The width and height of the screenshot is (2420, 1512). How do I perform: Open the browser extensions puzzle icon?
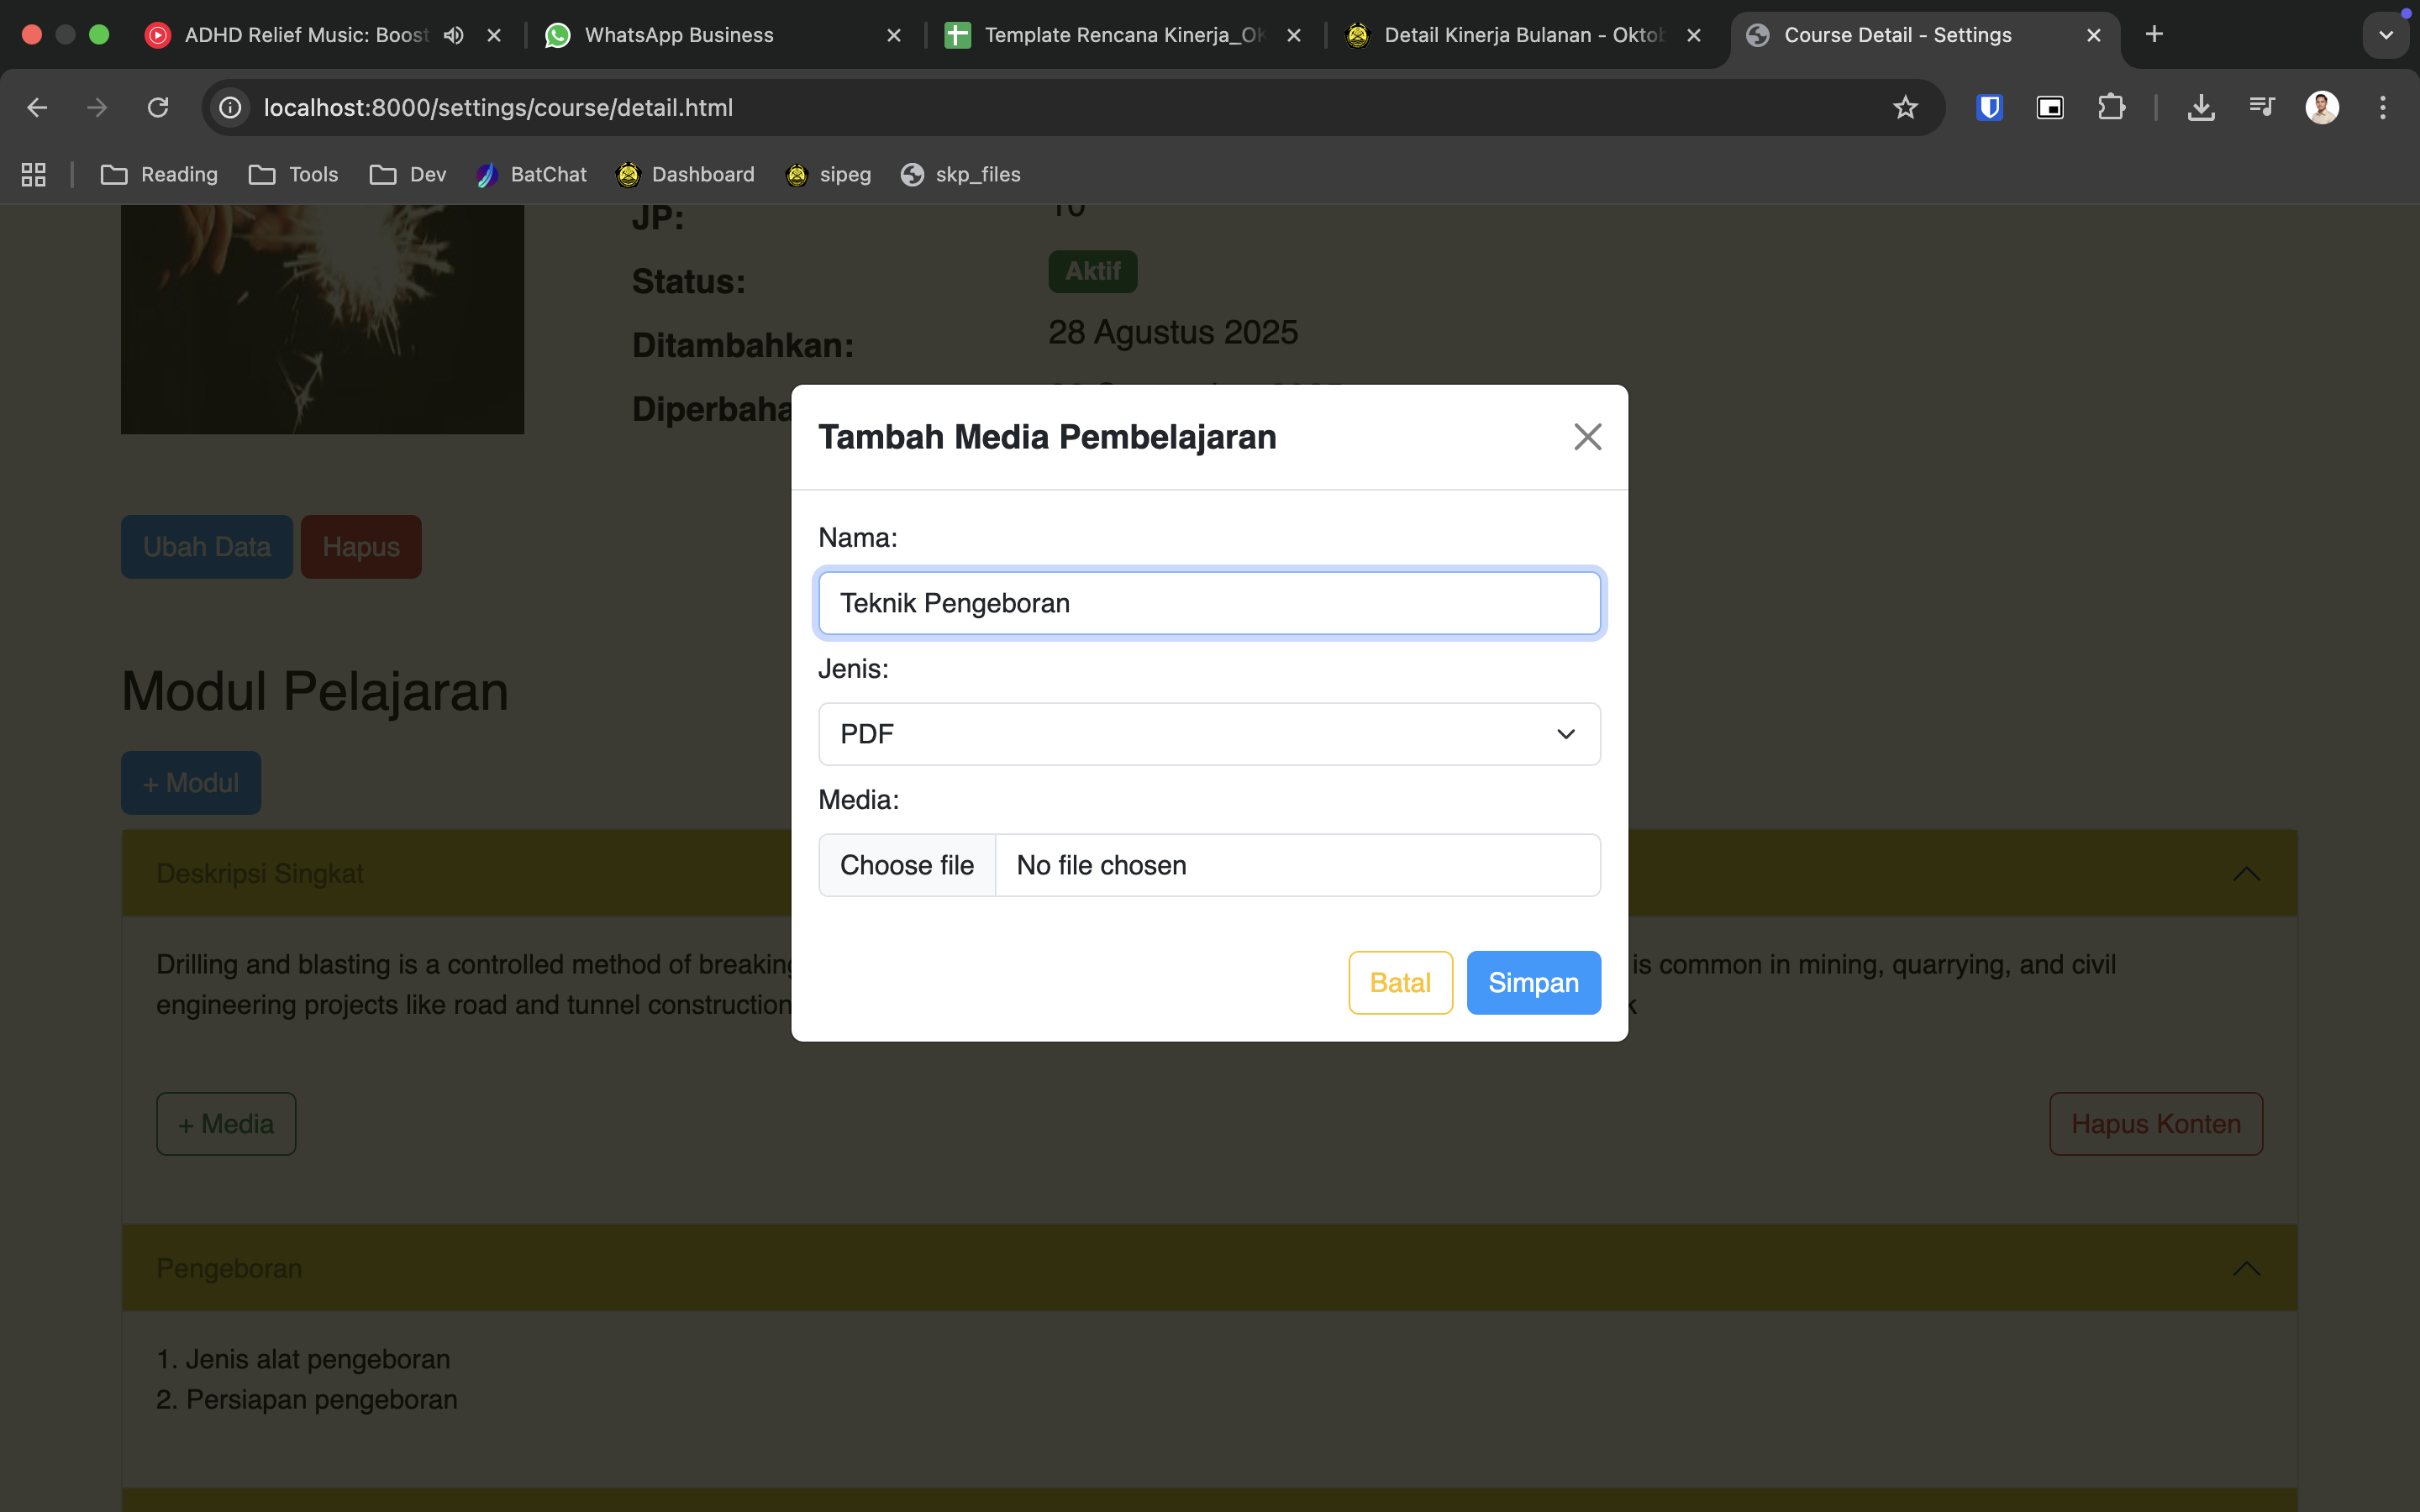tap(2111, 107)
